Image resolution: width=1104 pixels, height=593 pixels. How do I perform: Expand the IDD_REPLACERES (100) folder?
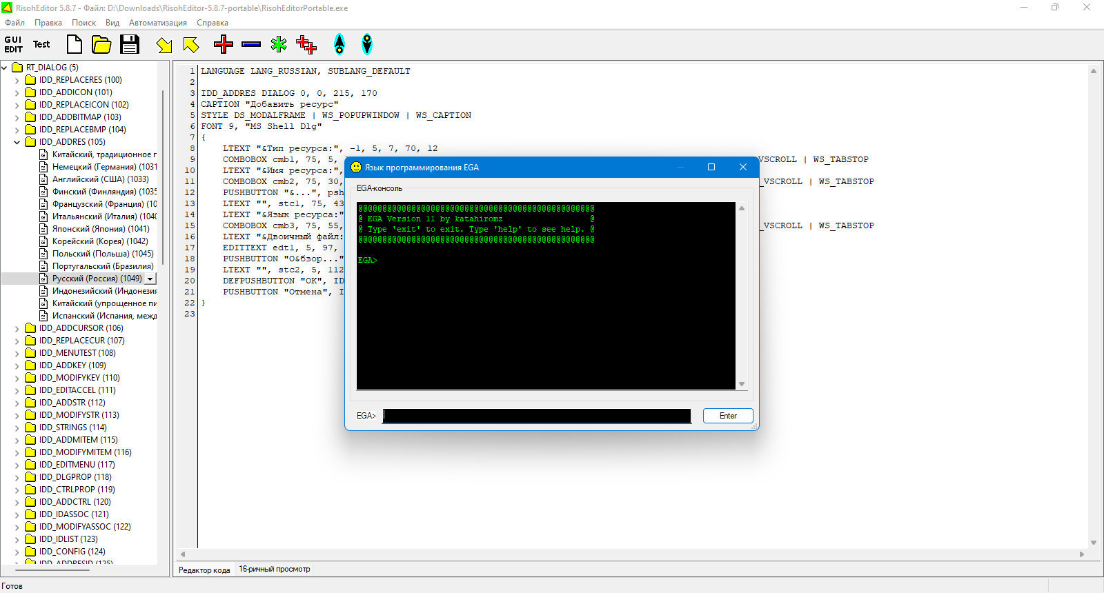coord(17,80)
